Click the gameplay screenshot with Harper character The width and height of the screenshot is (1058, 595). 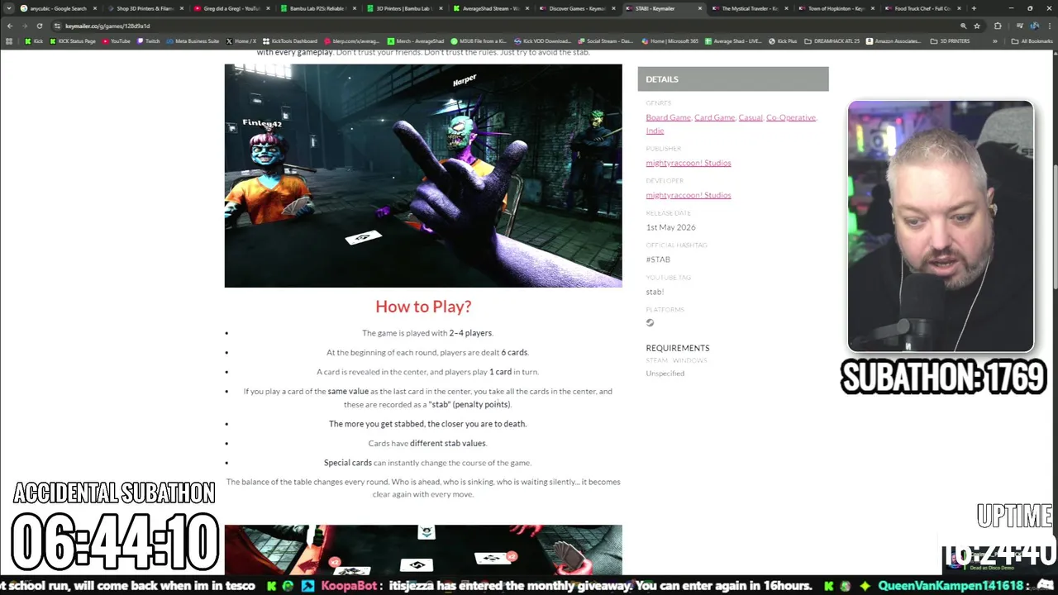tap(423, 176)
